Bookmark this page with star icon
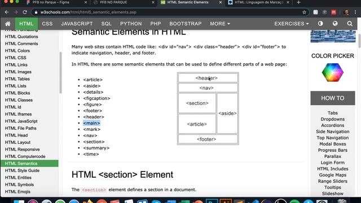 pyautogui.click(x=304, y=12)
